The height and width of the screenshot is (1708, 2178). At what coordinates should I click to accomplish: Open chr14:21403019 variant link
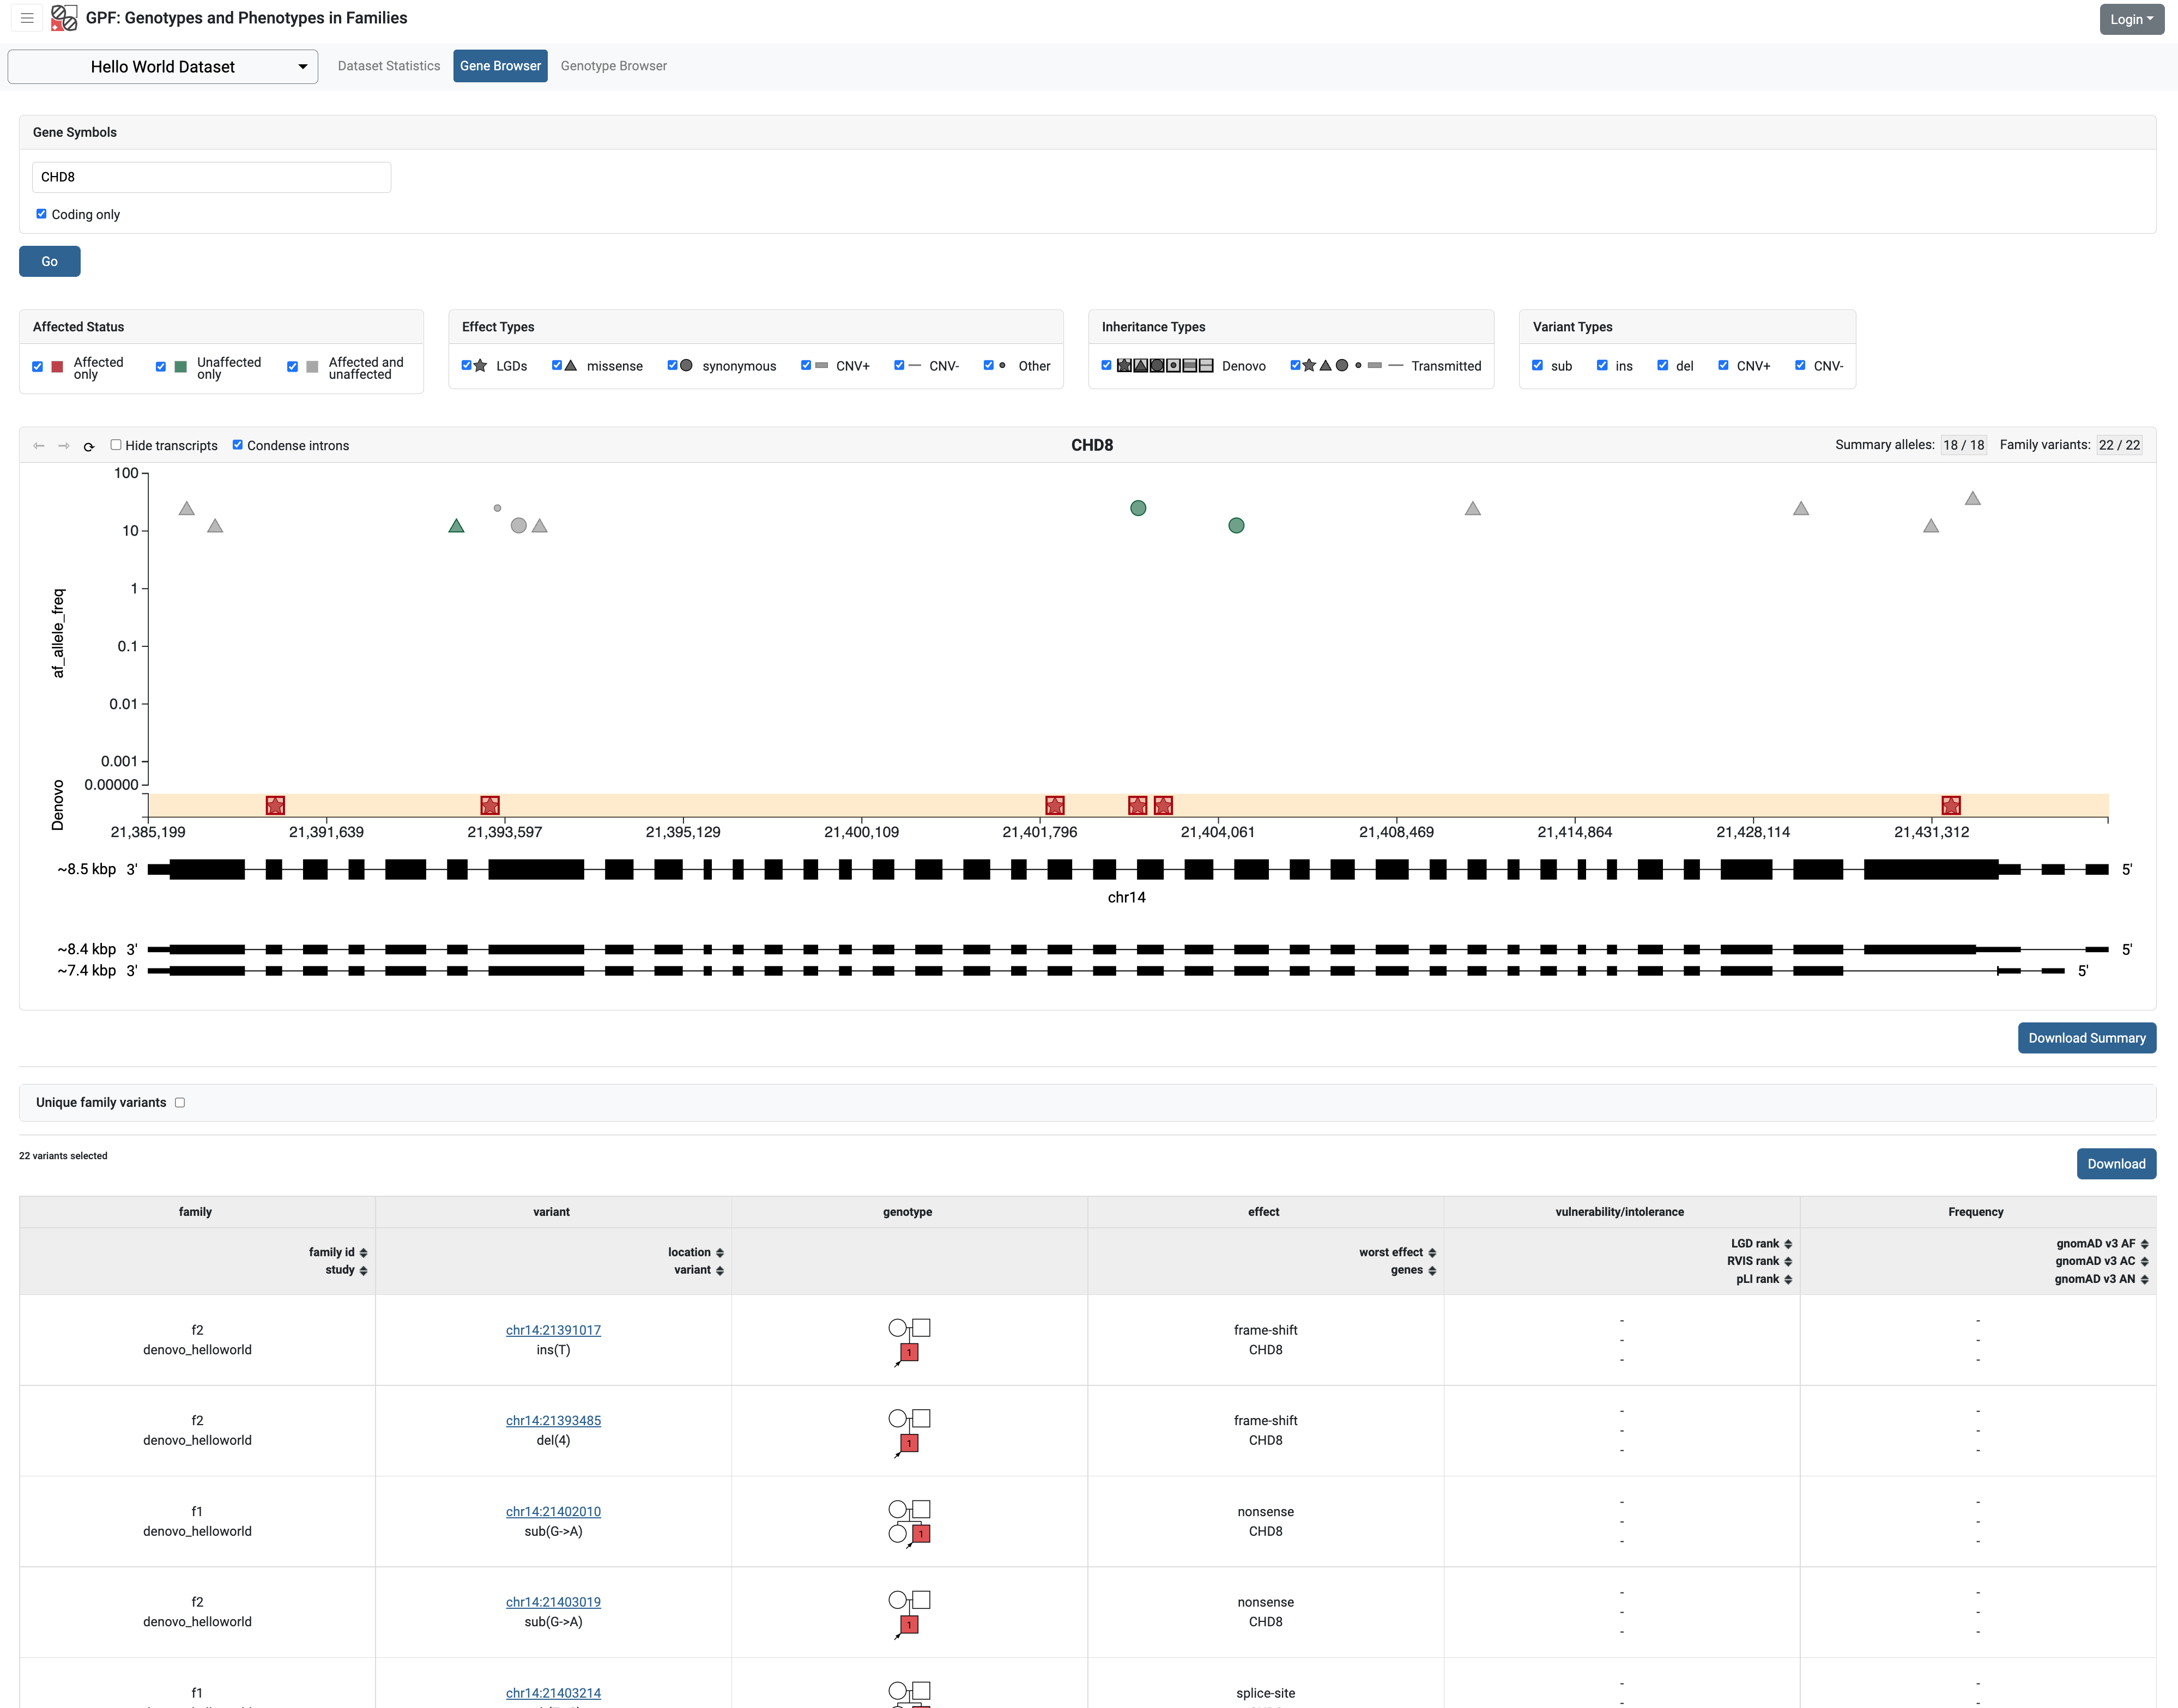point(553,1602)
